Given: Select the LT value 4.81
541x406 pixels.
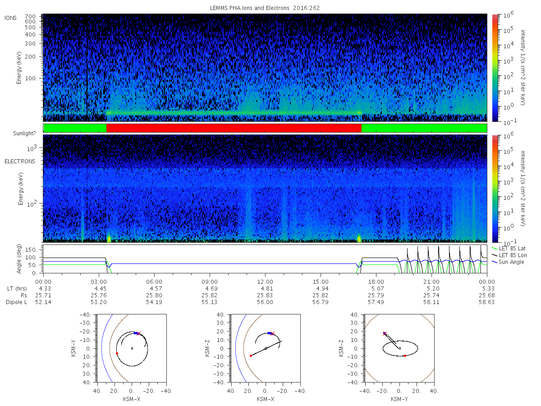Looking at the screenshot, I should (265, 288).
